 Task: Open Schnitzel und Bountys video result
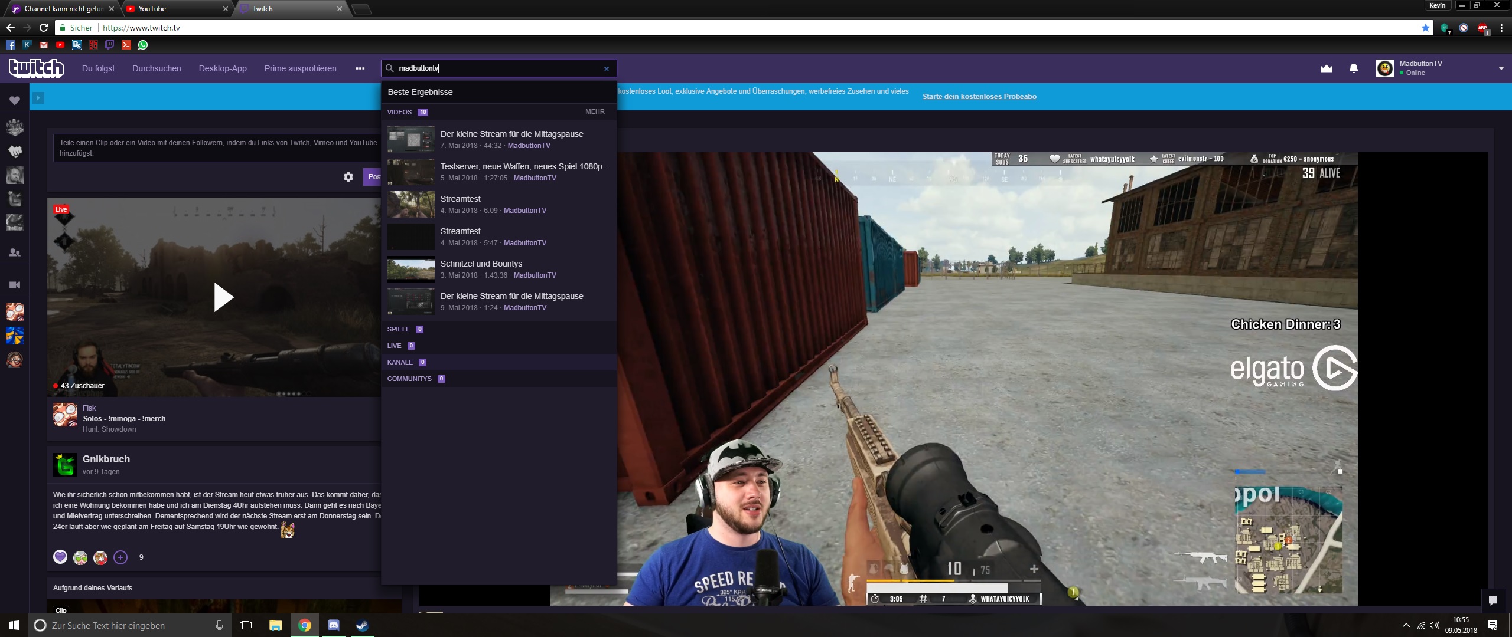[481, 264]
